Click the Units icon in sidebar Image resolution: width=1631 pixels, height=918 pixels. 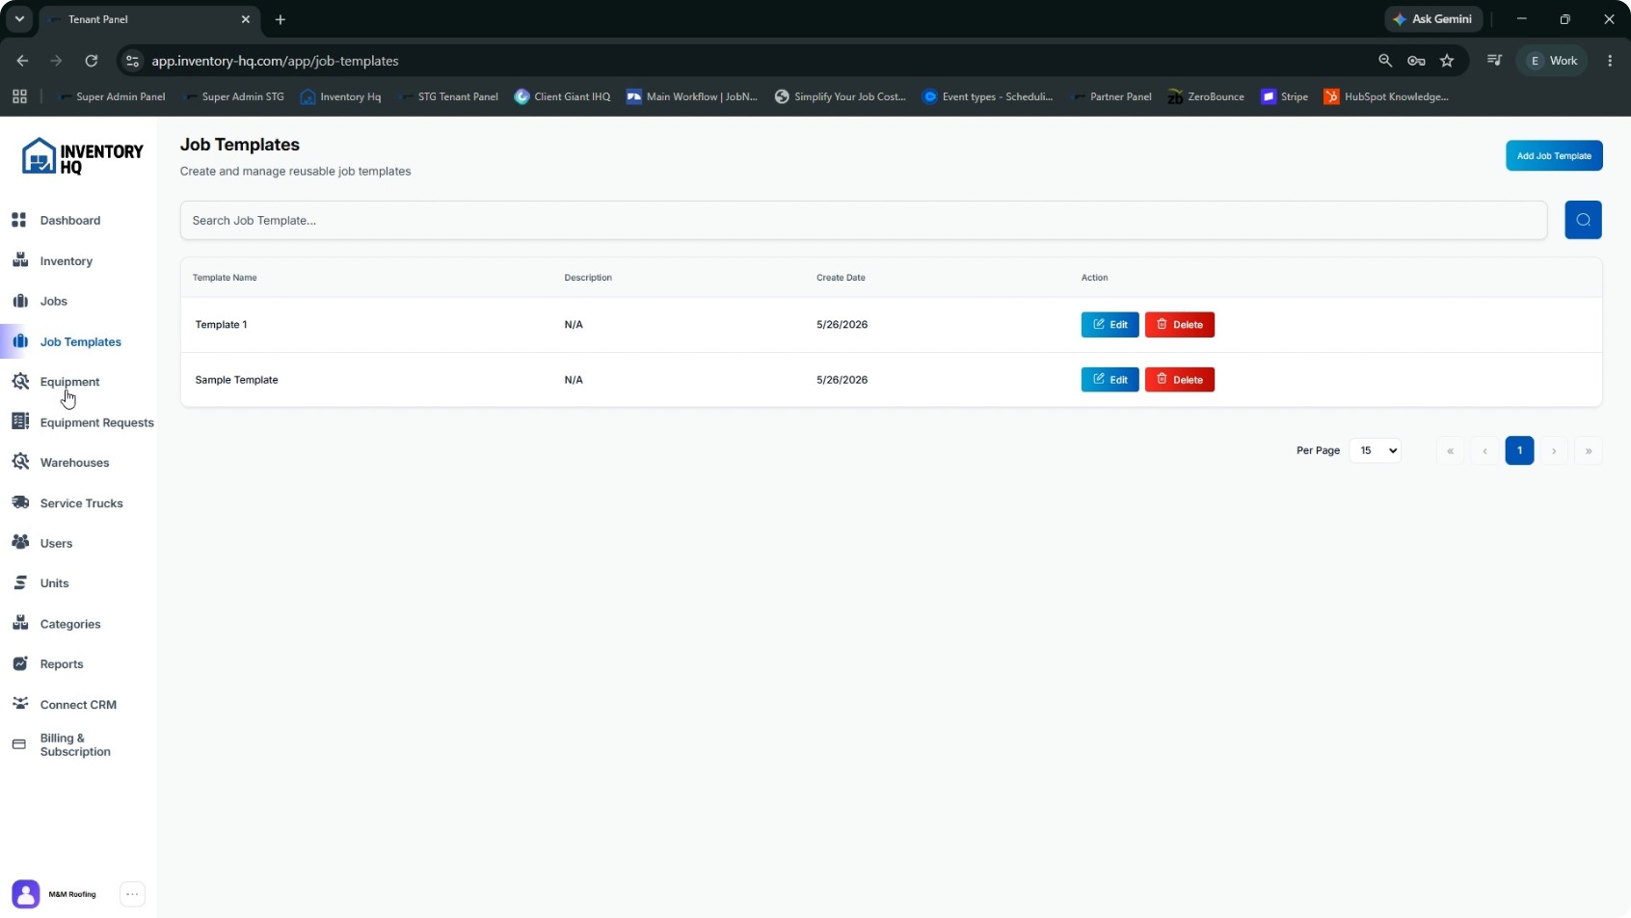point(19,583)
